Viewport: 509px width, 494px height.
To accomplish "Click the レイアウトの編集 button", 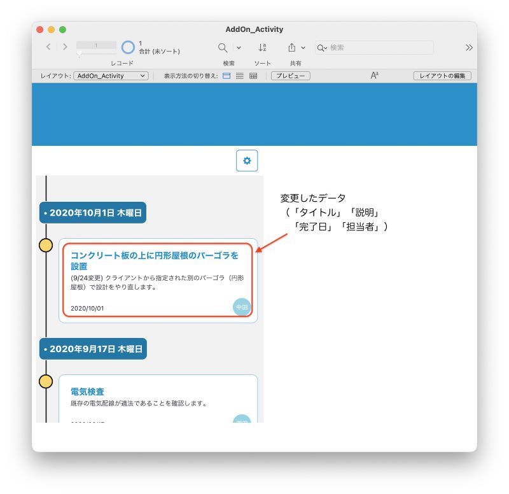I will [442, 76].
